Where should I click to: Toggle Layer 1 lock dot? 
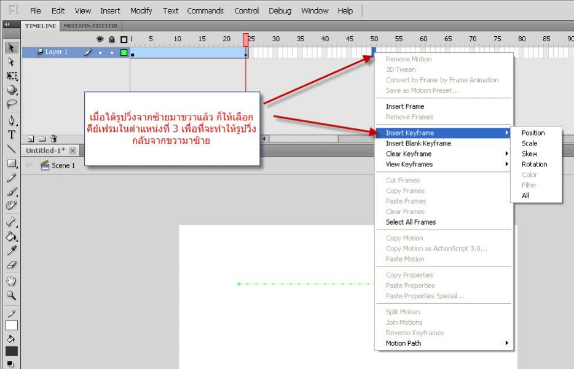tap(112, 53)
